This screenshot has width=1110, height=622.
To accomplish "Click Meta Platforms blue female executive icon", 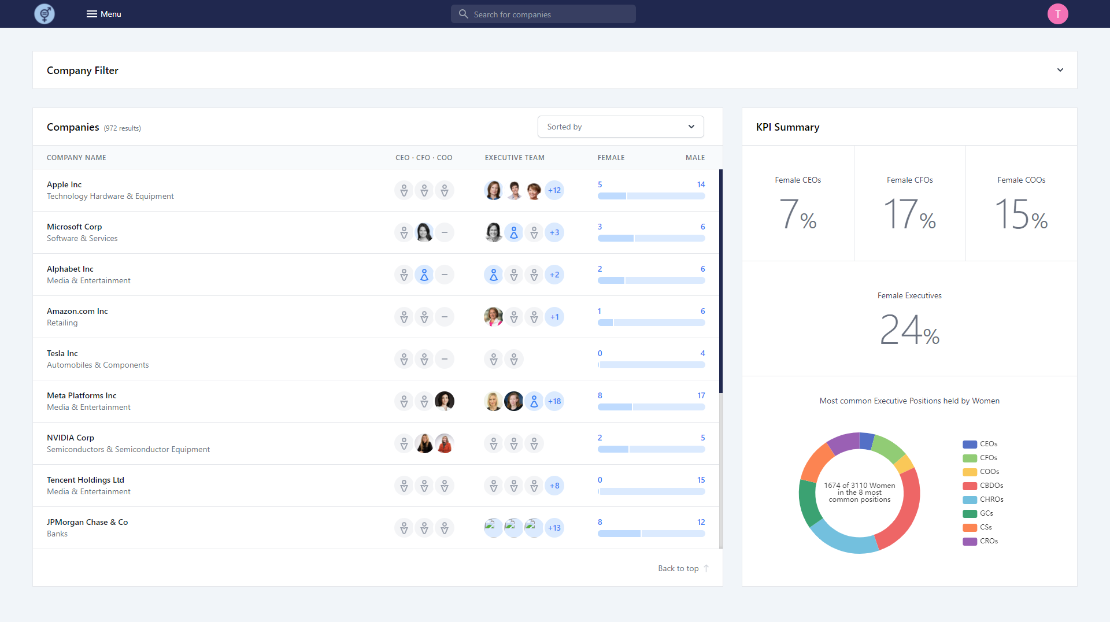I will point(534,401).
